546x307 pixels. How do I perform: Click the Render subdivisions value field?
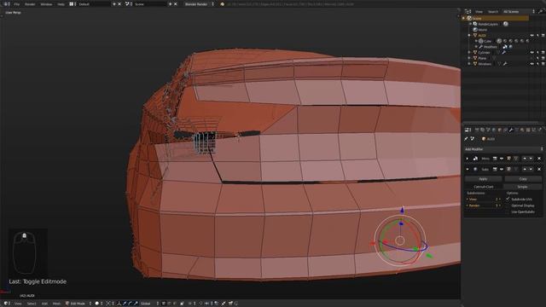click(x=484, y=206)
